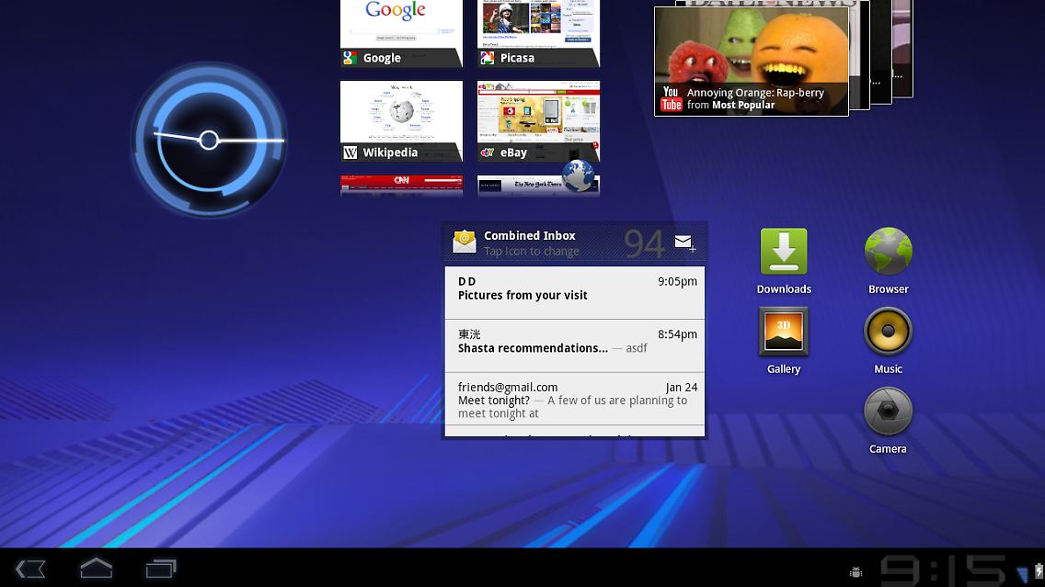Open the Picasa bookmark thumbnail

point(538,33)
